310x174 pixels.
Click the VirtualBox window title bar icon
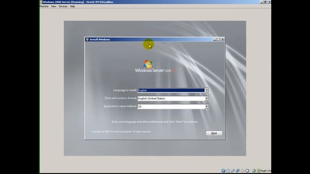pyautogui.click(x=41, y=2)
